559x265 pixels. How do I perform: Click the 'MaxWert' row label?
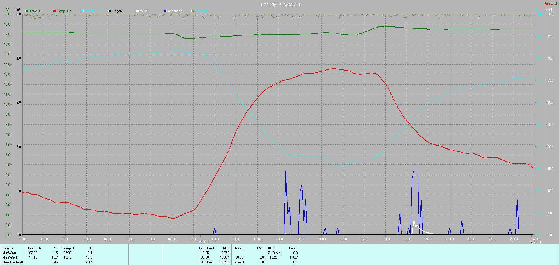pyautogui.click(x=10, y=257)
